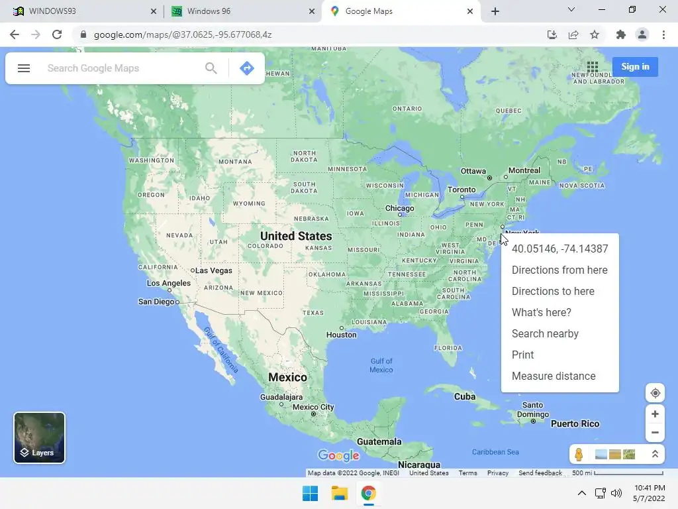678x509 pixels.
Task: Open the network tray icon
Action: pyautogui.click(x=600, y=493)
